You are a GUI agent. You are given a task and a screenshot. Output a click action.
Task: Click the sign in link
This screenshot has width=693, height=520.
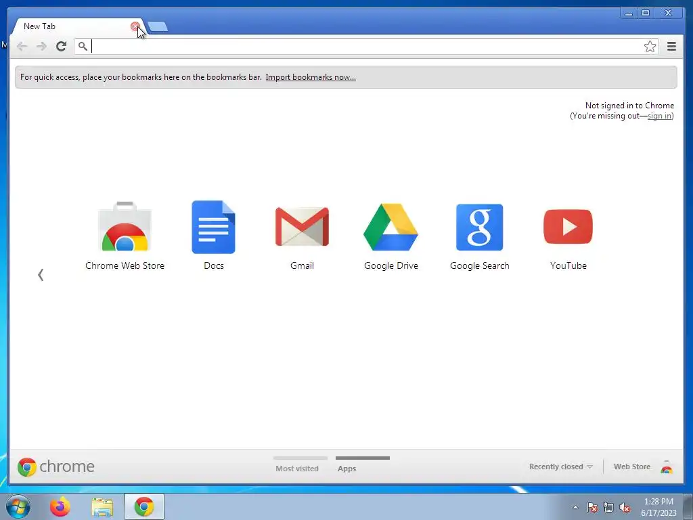coord(660,116)
